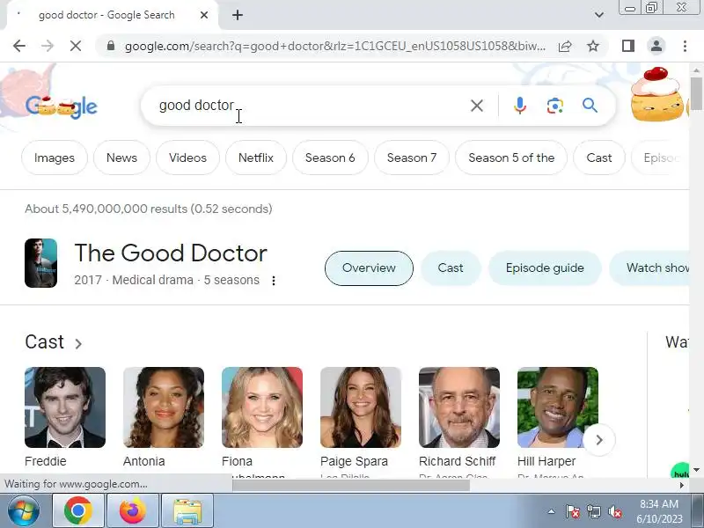Select the Cast filter chip
The height and width of the screenshot is (528, 704).
(x=599, y=158)
